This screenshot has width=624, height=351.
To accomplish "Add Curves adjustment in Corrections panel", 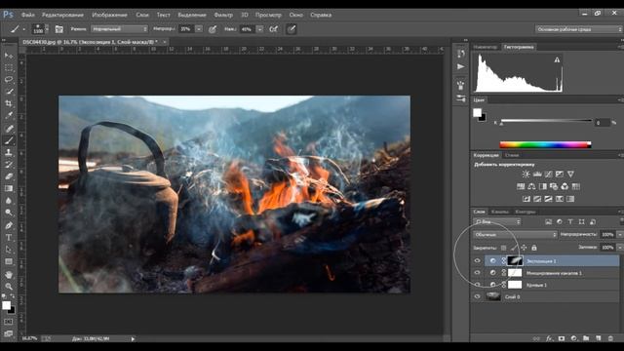I will point(548,174).
